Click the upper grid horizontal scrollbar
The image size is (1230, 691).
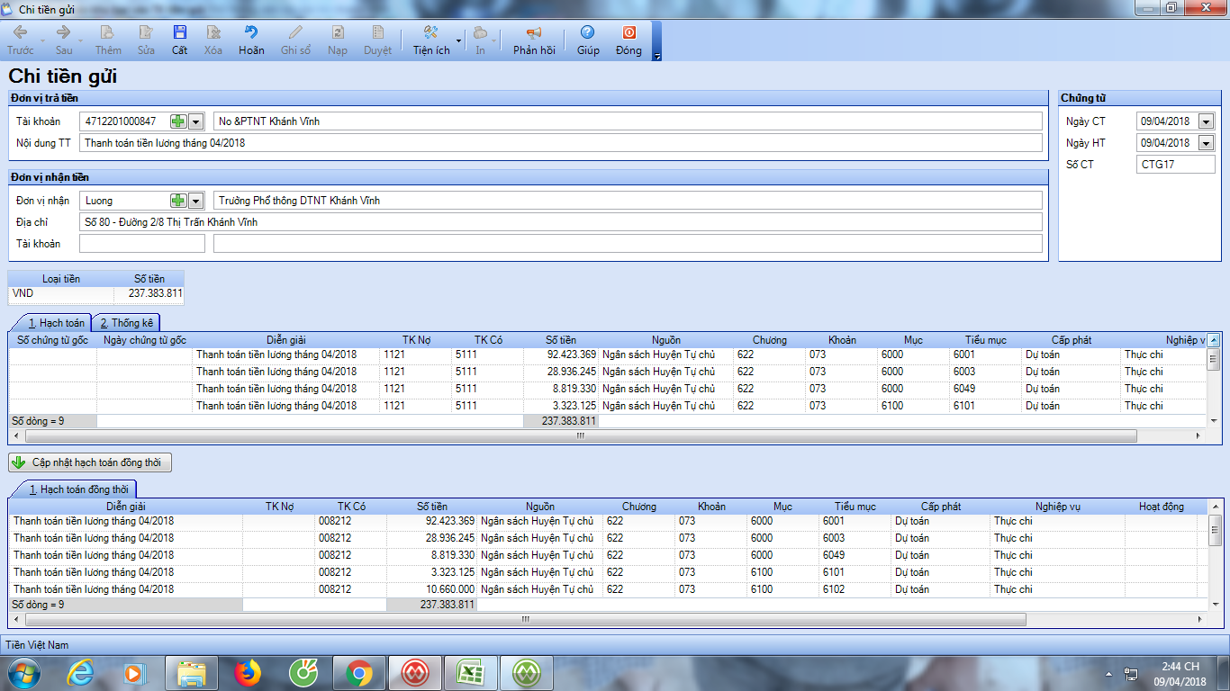click(x=580, y=435)
